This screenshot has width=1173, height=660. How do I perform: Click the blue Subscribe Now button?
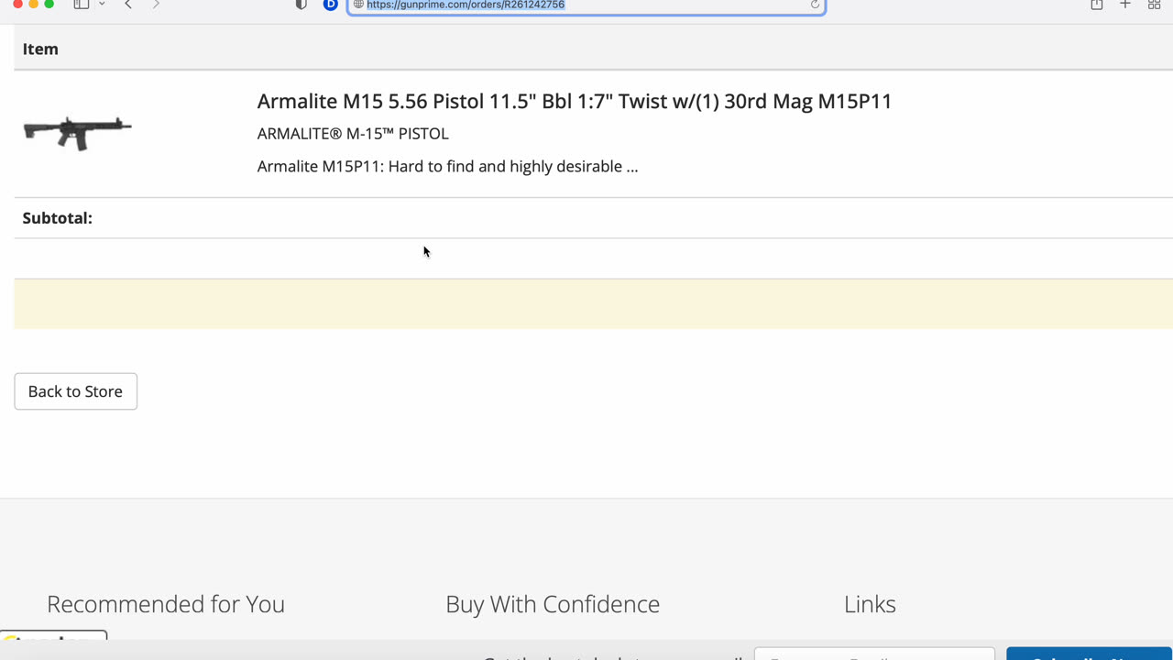tap(1089, 654)
